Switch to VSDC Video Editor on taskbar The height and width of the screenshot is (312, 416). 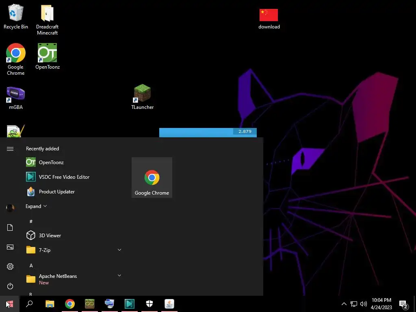(130, 304)
